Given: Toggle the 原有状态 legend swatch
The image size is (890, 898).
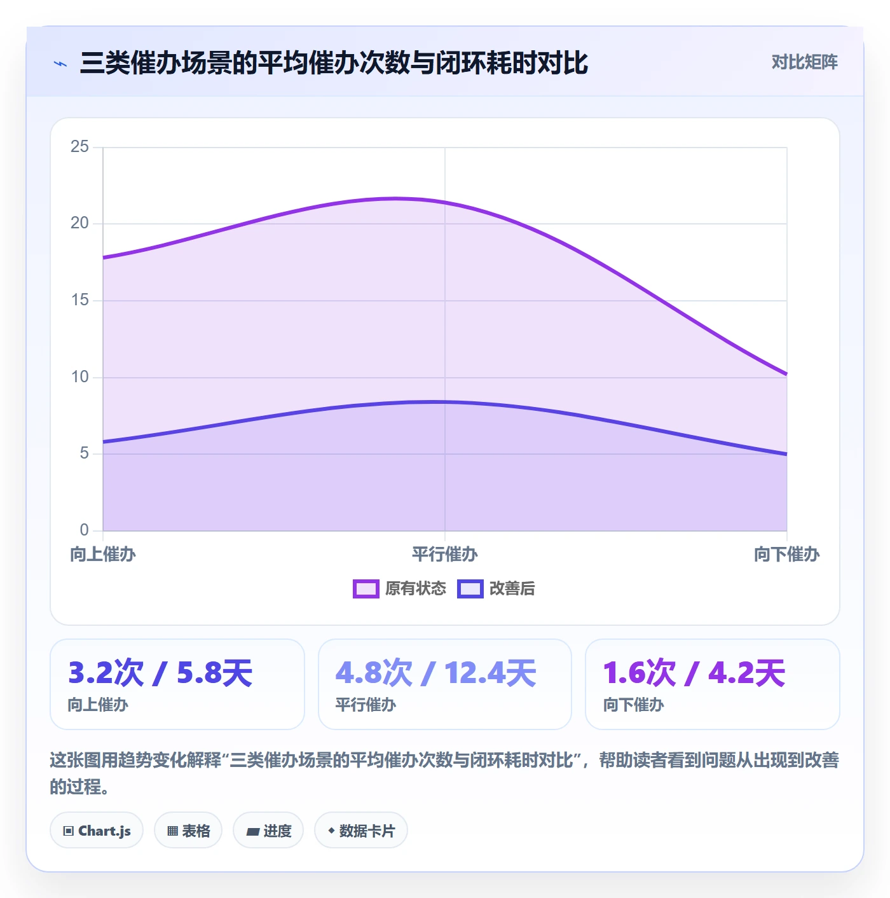Looking at the screenshot, I should pos(366,589).
